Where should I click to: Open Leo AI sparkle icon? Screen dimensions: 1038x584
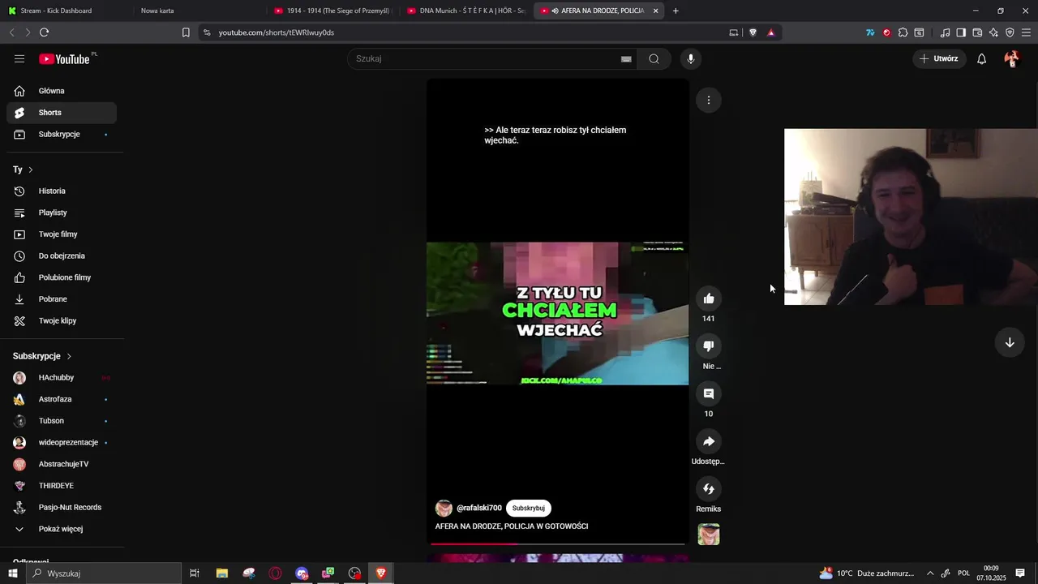(x=993, y=32)
